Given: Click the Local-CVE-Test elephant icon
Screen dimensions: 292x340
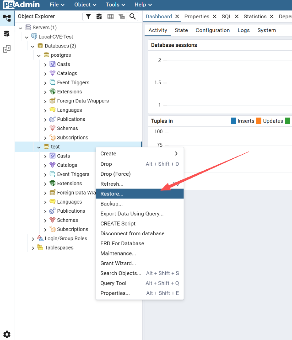Looking at the screenshot, I should click(34, 36).
